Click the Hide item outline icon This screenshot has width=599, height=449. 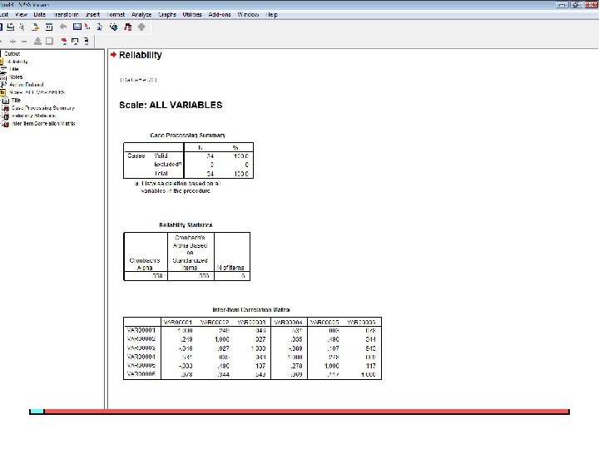(x=49, y=42)
